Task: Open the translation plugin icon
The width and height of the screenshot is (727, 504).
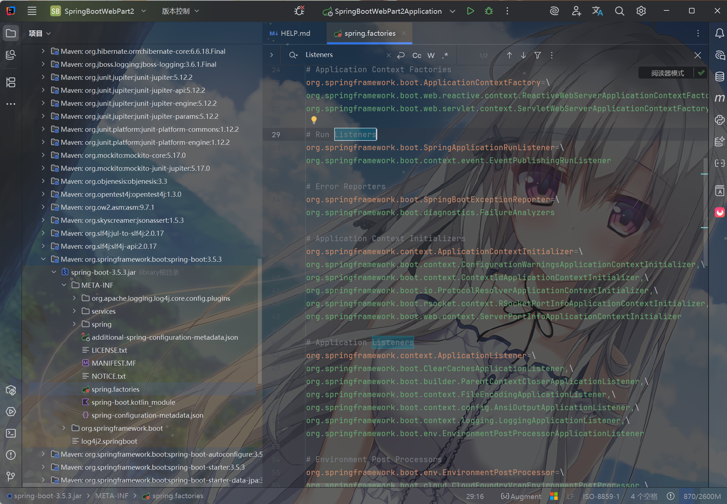Action: (x=597, y=11)
